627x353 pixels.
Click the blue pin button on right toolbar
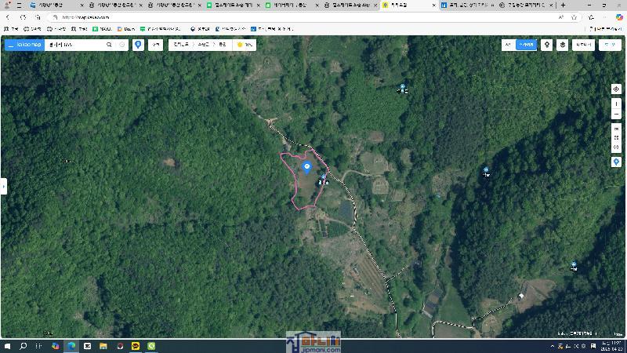[616, 162]
